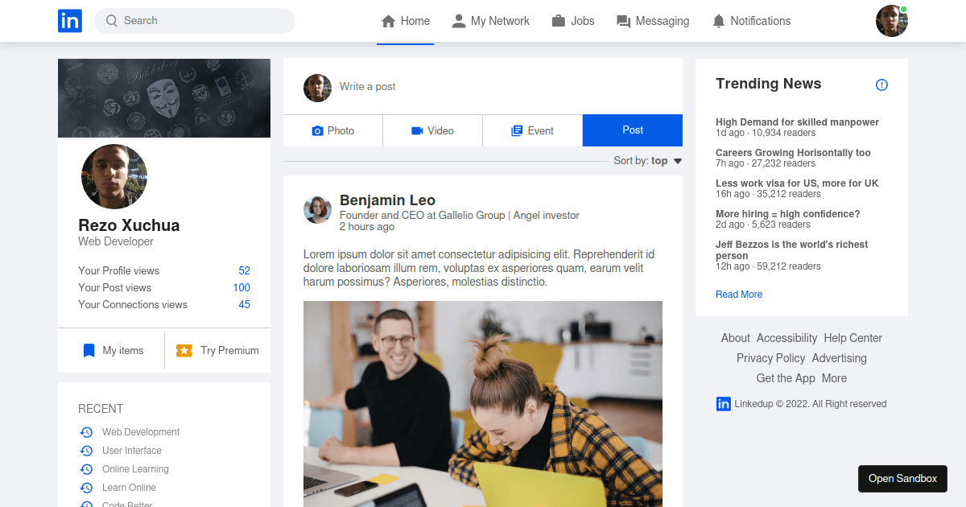The image size is (966, 507).
Task: Click the Trending News info icon
Action: point(881,84)
